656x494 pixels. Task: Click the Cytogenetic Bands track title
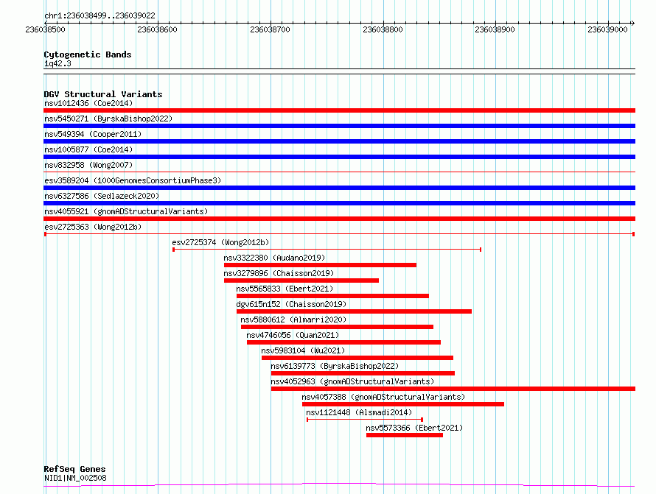[x=88, y=54]
